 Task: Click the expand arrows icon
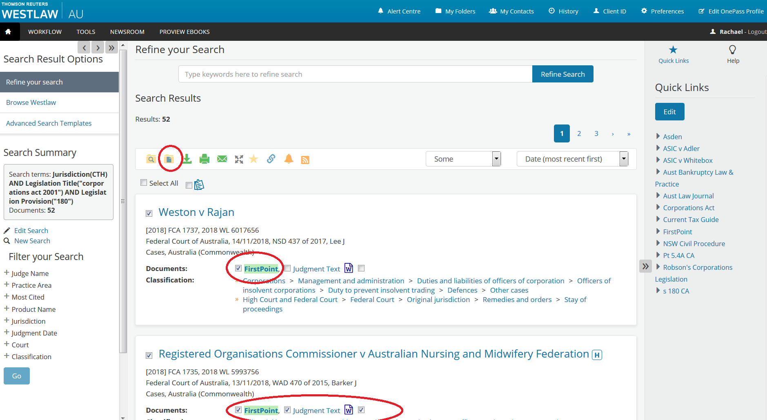tap(239, 159)
